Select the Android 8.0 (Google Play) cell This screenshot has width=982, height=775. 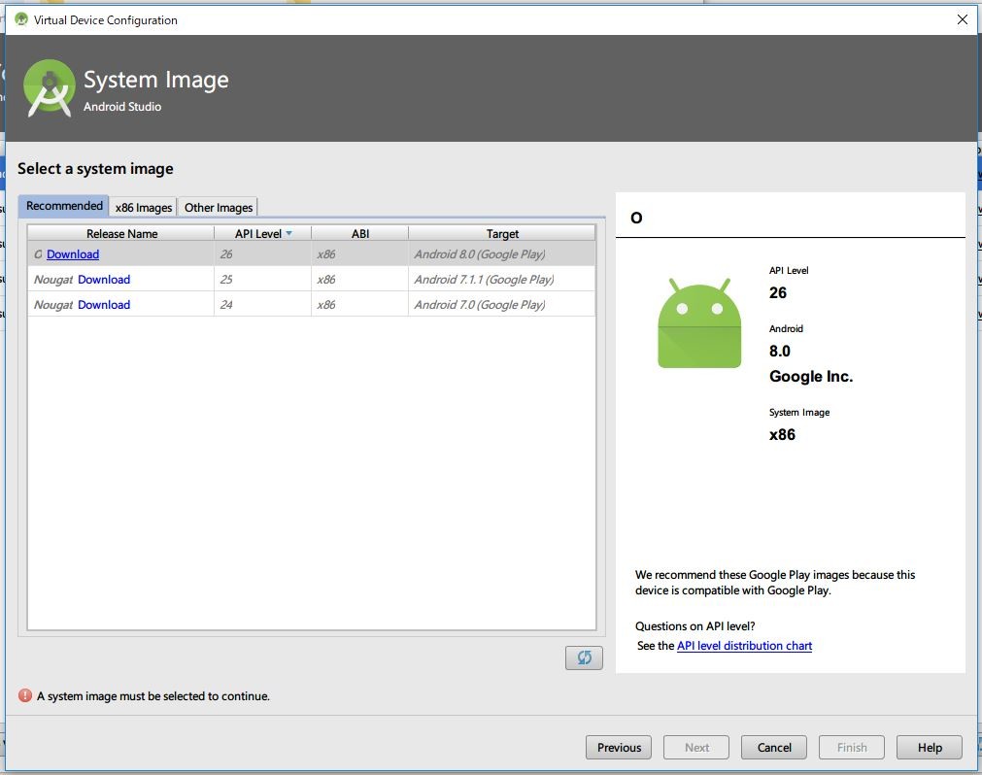[x=501, y=254]
